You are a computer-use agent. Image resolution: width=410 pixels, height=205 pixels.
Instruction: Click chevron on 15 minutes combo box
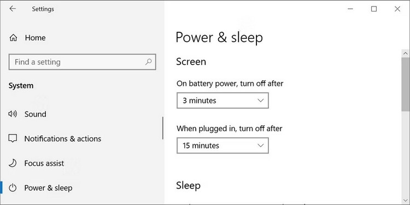260,145
